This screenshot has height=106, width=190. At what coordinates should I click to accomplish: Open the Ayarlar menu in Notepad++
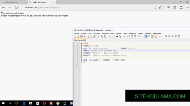119,34
